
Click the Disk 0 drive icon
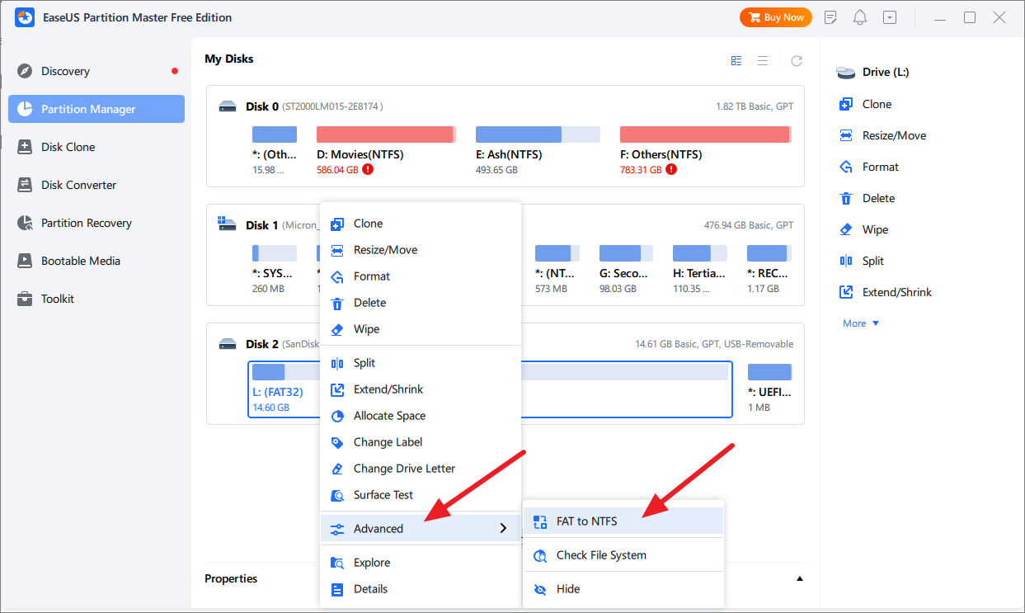coord(228,106)
